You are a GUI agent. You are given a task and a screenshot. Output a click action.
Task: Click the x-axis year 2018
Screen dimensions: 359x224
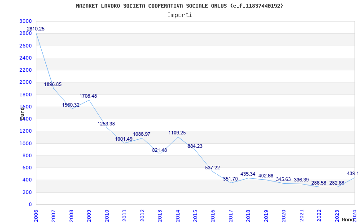point(249,216)
